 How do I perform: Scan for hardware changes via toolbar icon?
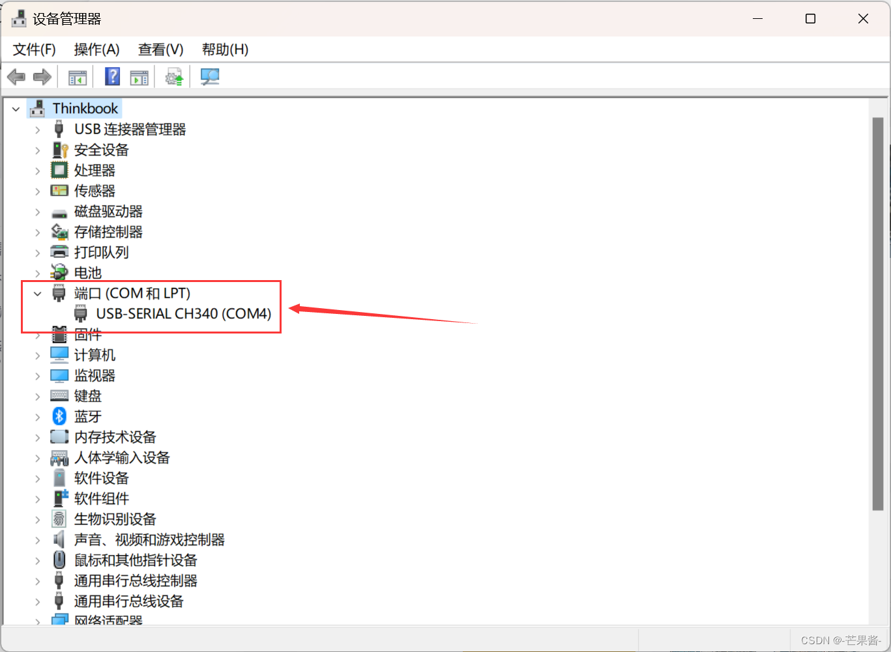209,76
